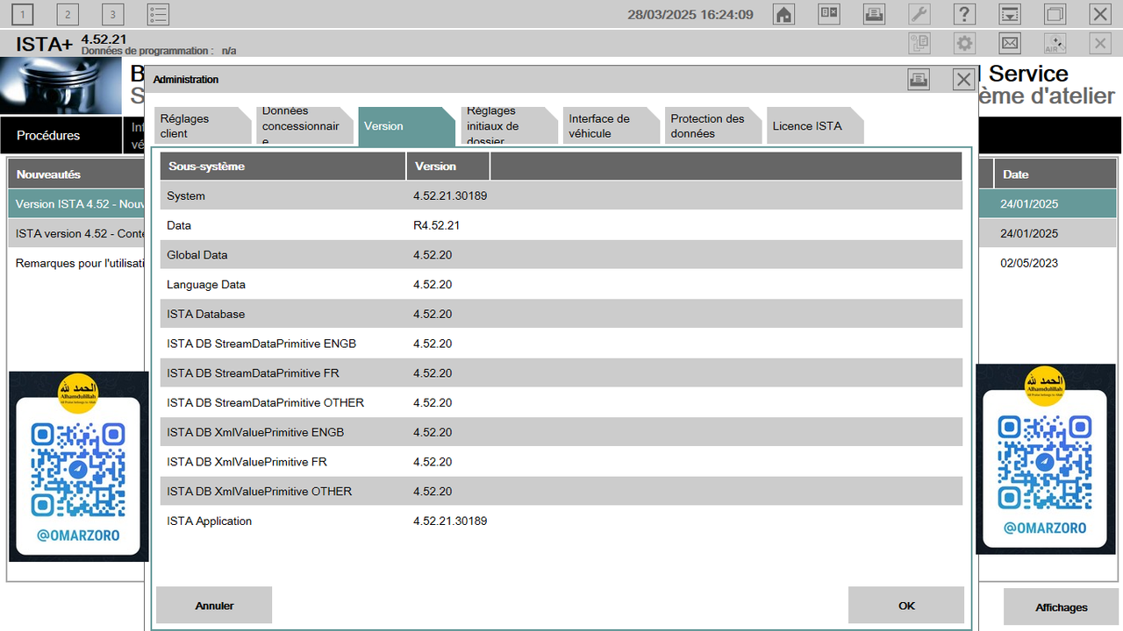
Task: Select ISTA DB XmlValuePrimitive OTHER row
Action: pos(561,491)
